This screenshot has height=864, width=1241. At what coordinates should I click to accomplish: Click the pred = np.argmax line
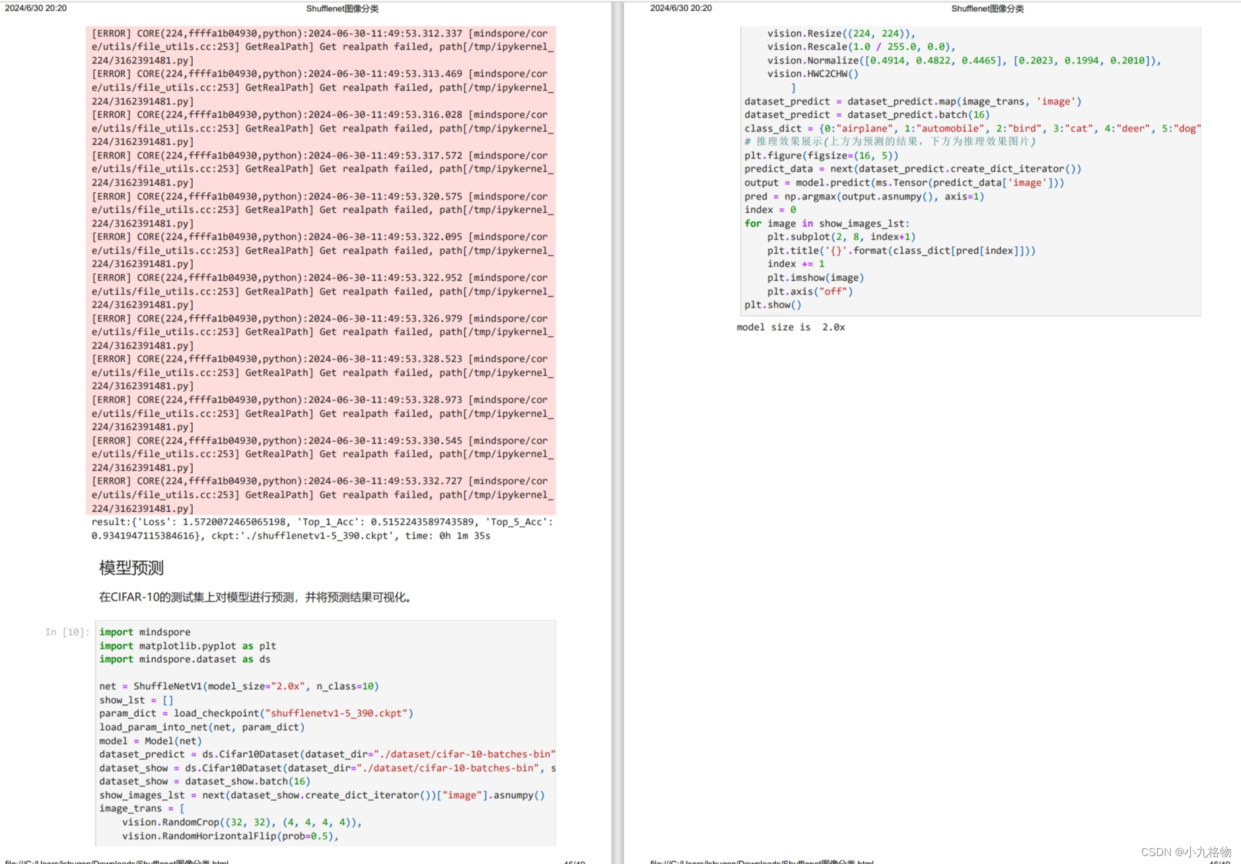pyautogui.click(x=864, y=197)
